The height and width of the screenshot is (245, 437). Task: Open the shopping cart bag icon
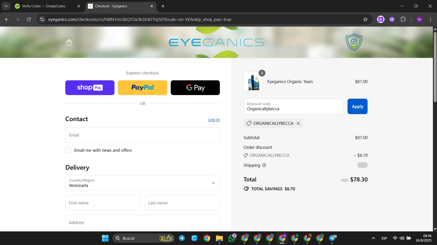coord(69,42)
